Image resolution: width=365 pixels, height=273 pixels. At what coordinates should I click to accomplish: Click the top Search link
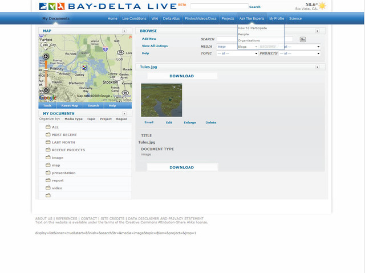255,7
